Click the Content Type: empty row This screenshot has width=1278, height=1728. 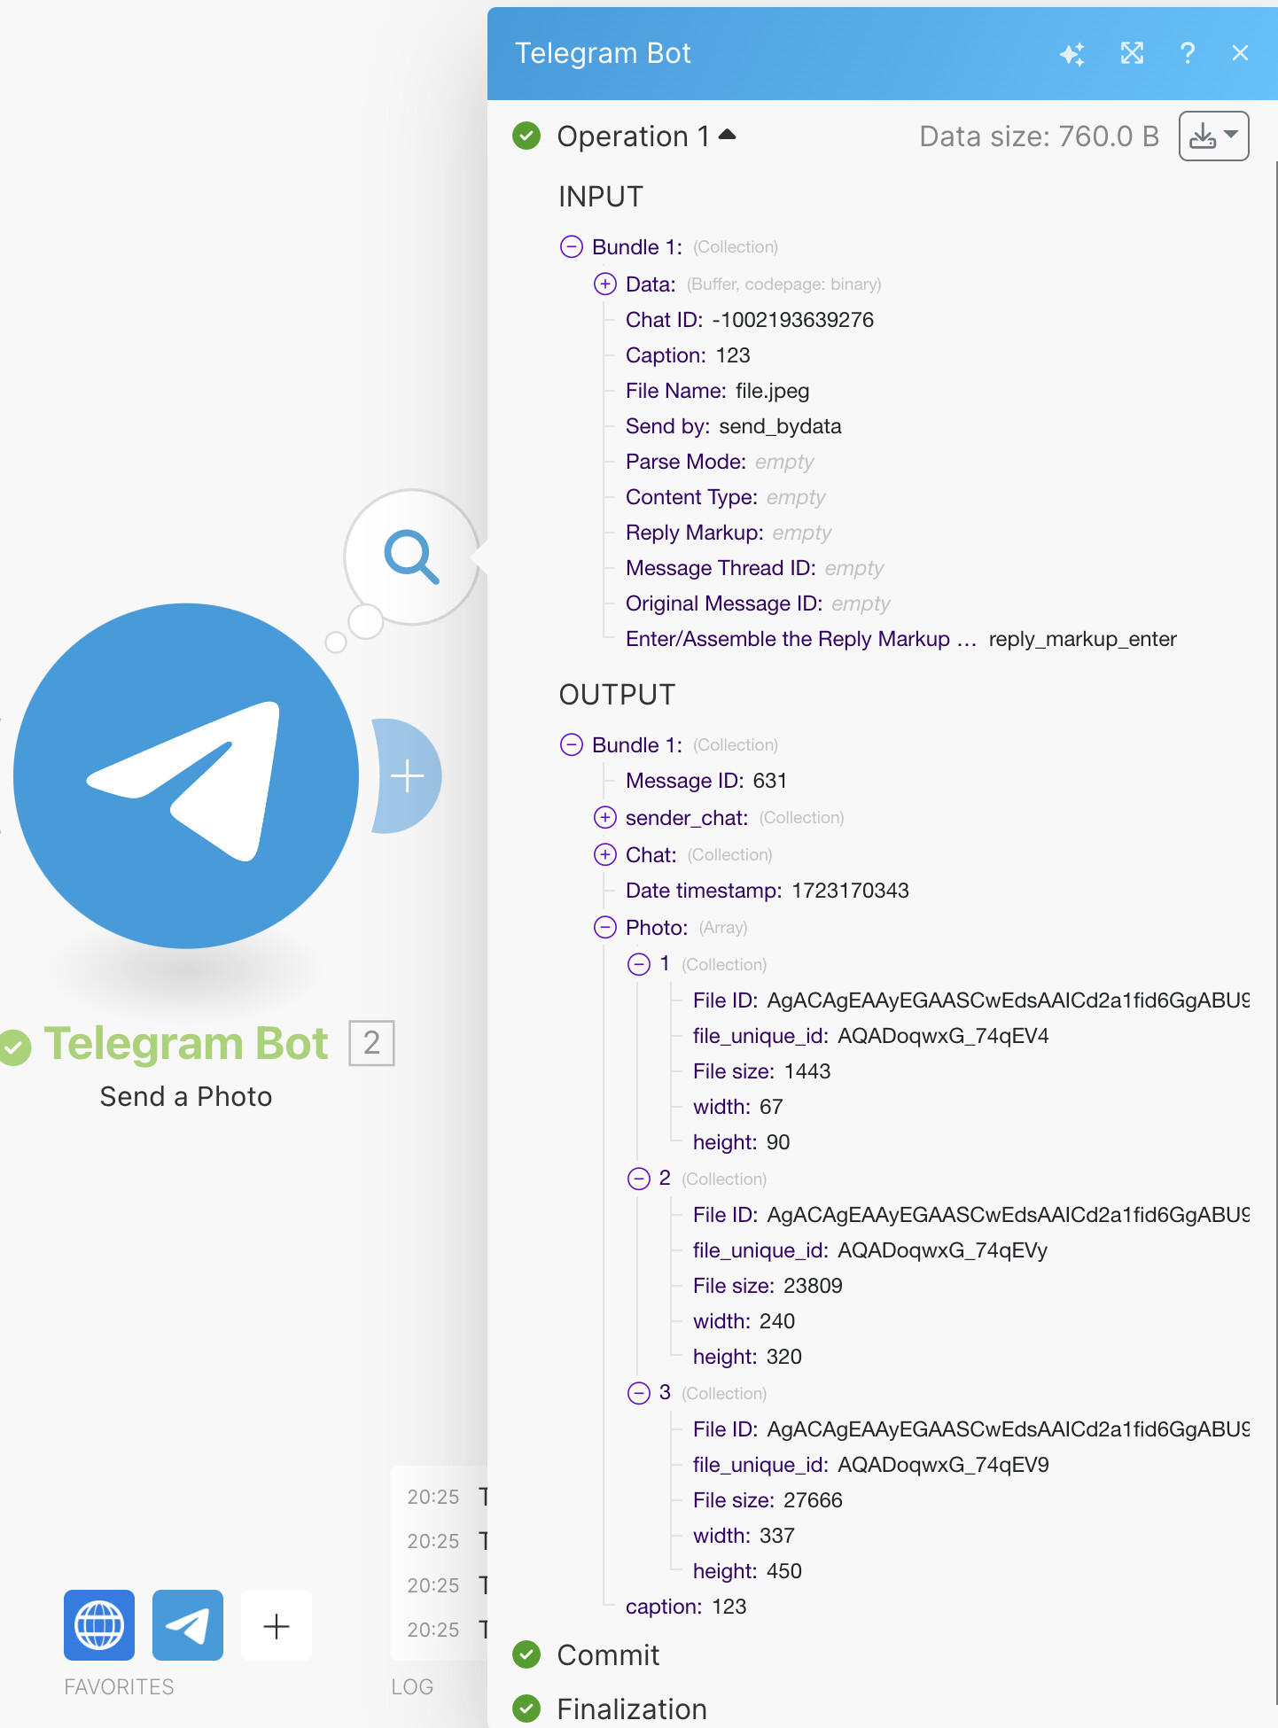(x=725, y=497)
